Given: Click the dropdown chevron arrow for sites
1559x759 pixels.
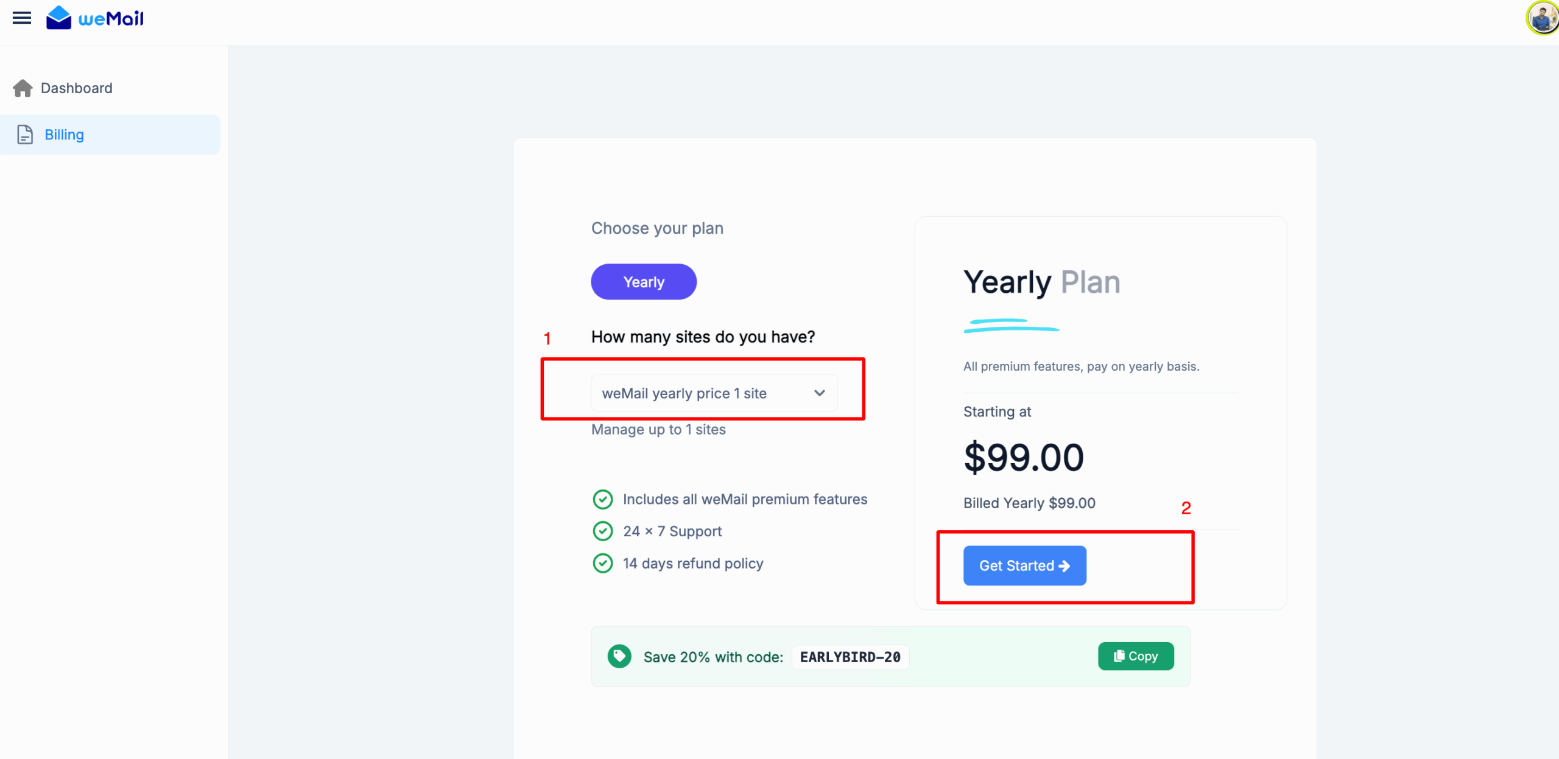Looking at the screenshot, I should coord(820,393).
